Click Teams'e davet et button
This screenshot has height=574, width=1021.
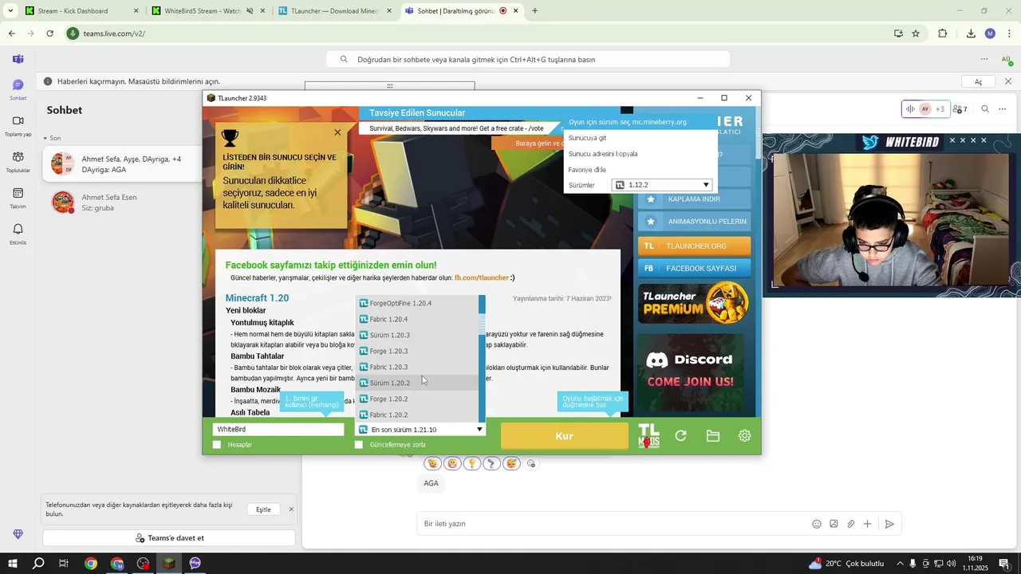(169, 538)
